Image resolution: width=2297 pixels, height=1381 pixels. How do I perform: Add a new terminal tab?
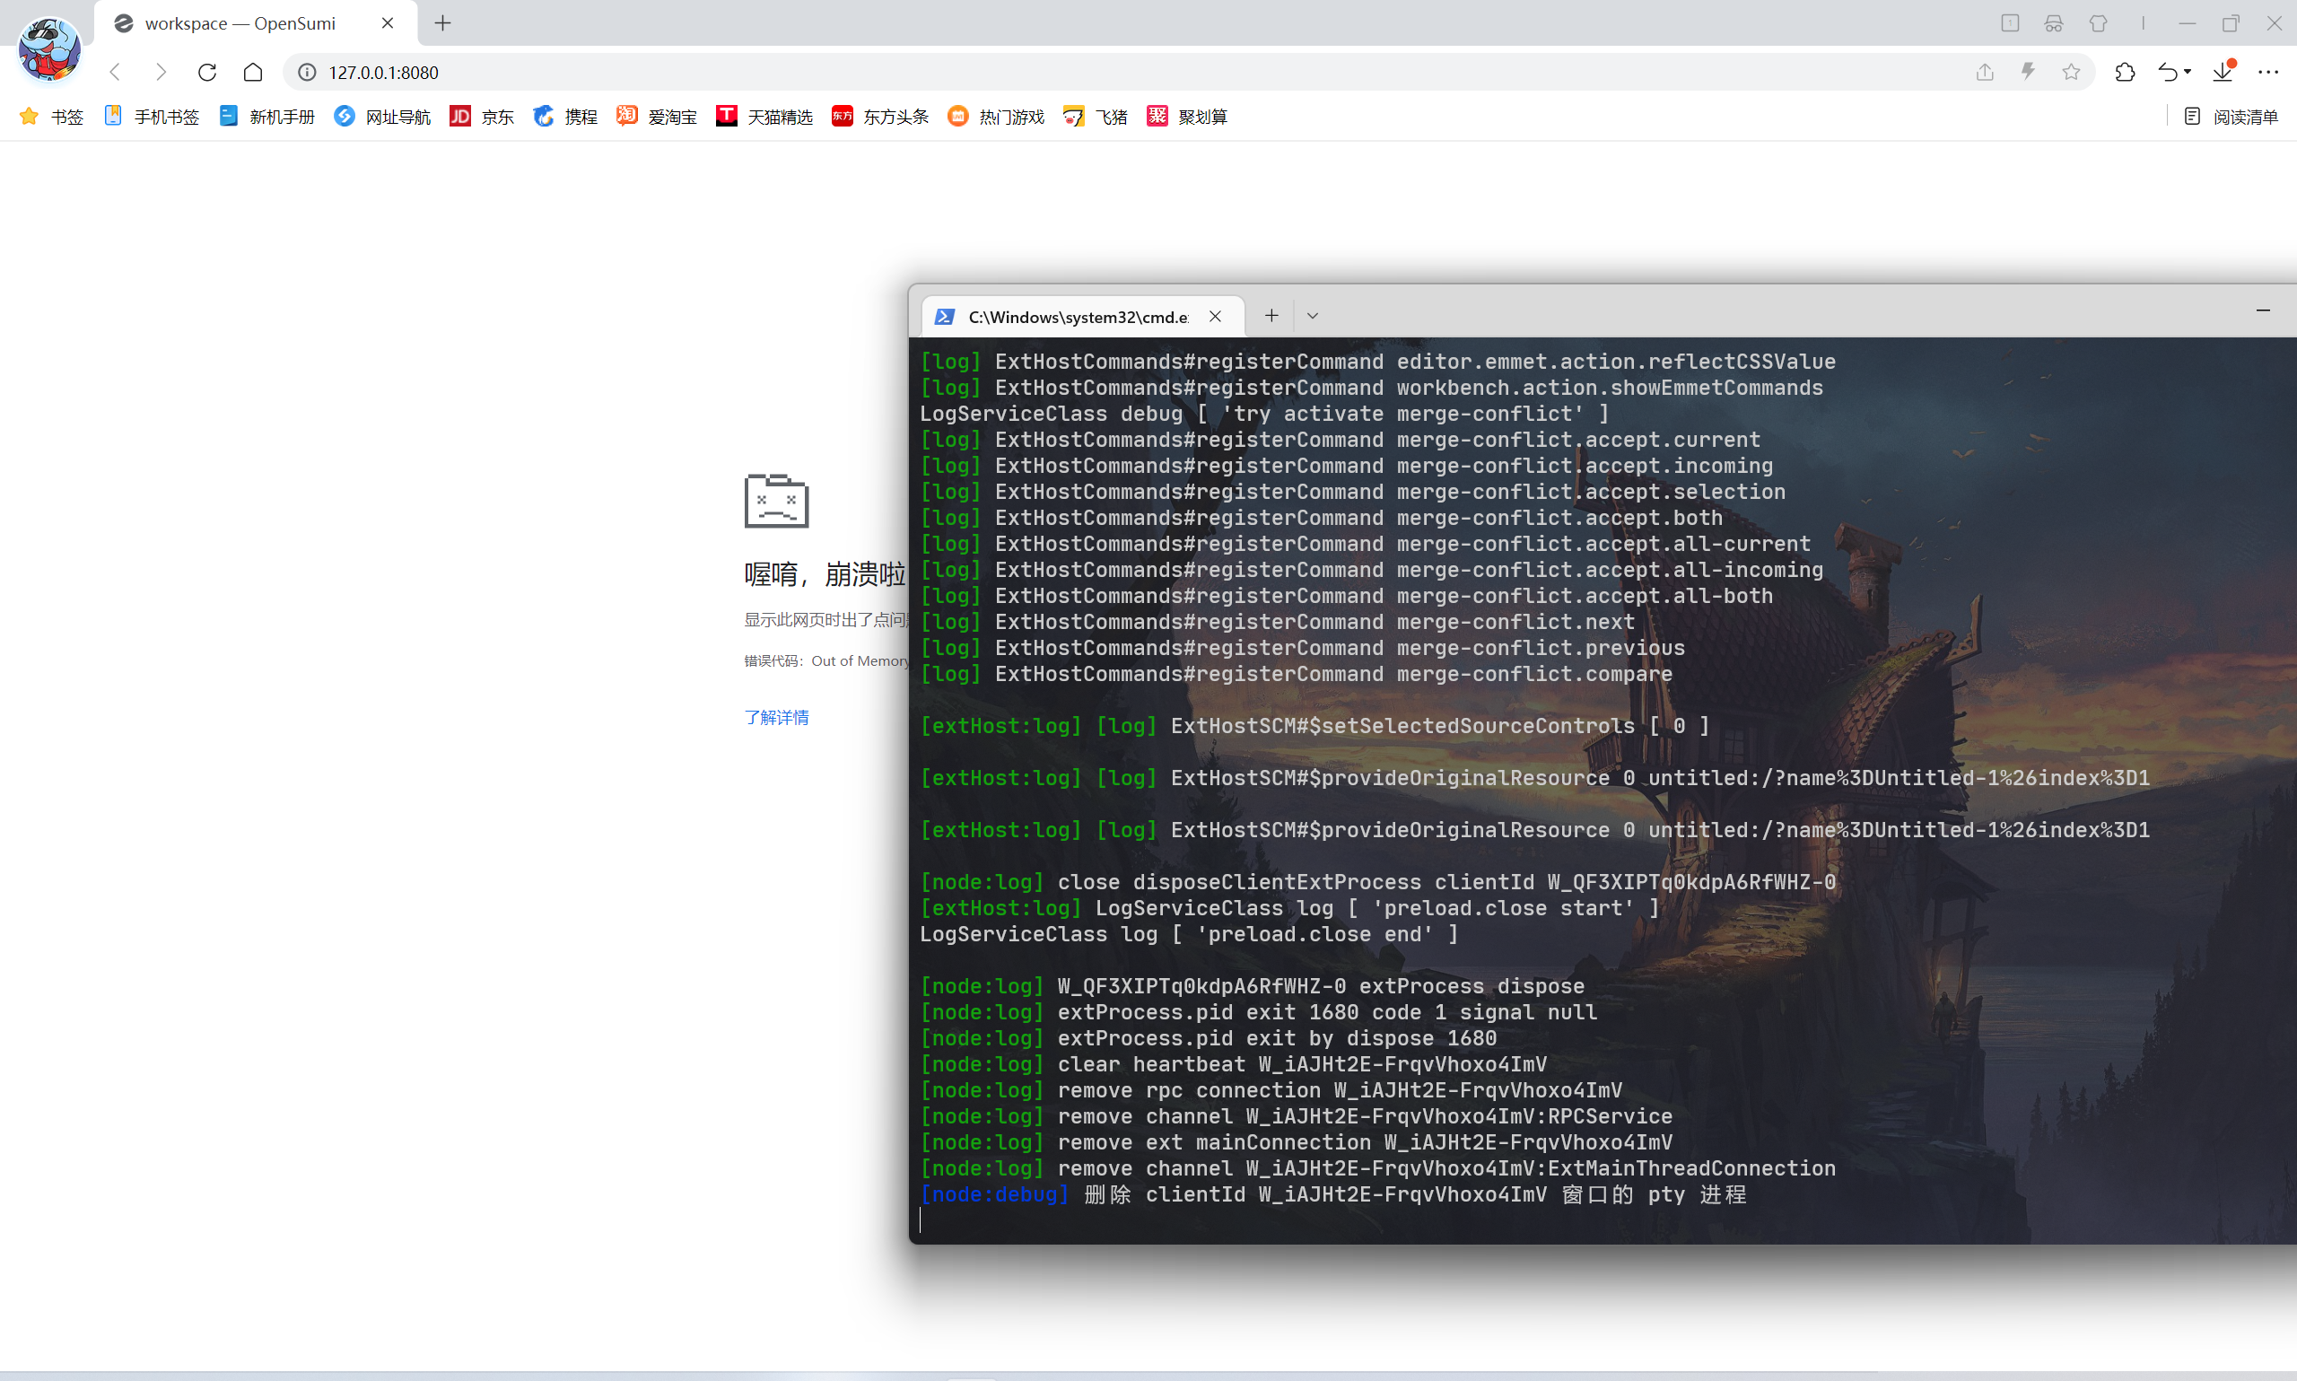(x=1271, y=316)
